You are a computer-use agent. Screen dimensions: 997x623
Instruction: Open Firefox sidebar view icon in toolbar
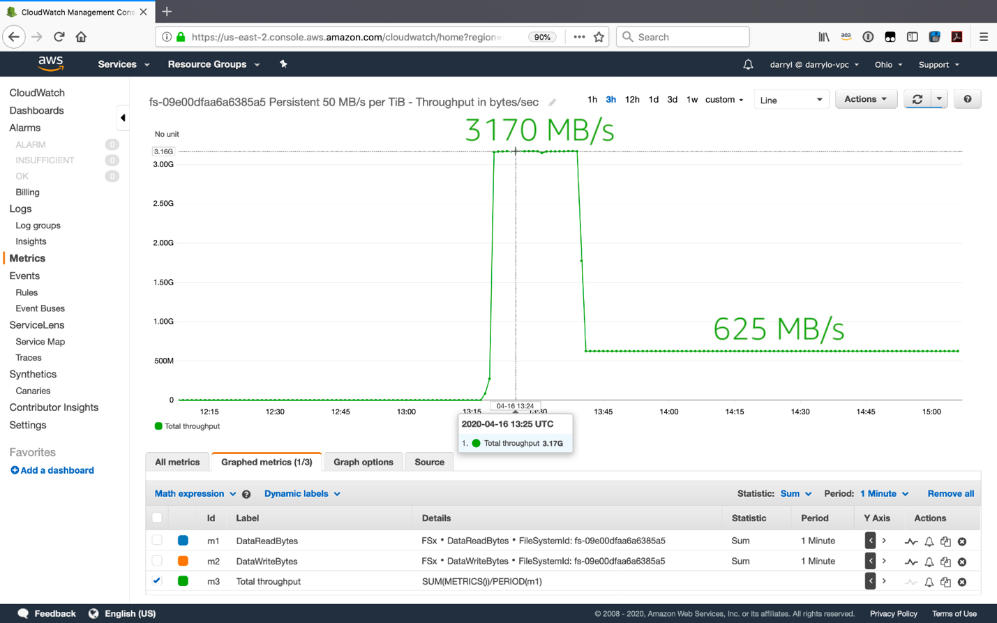coord(912,36)
